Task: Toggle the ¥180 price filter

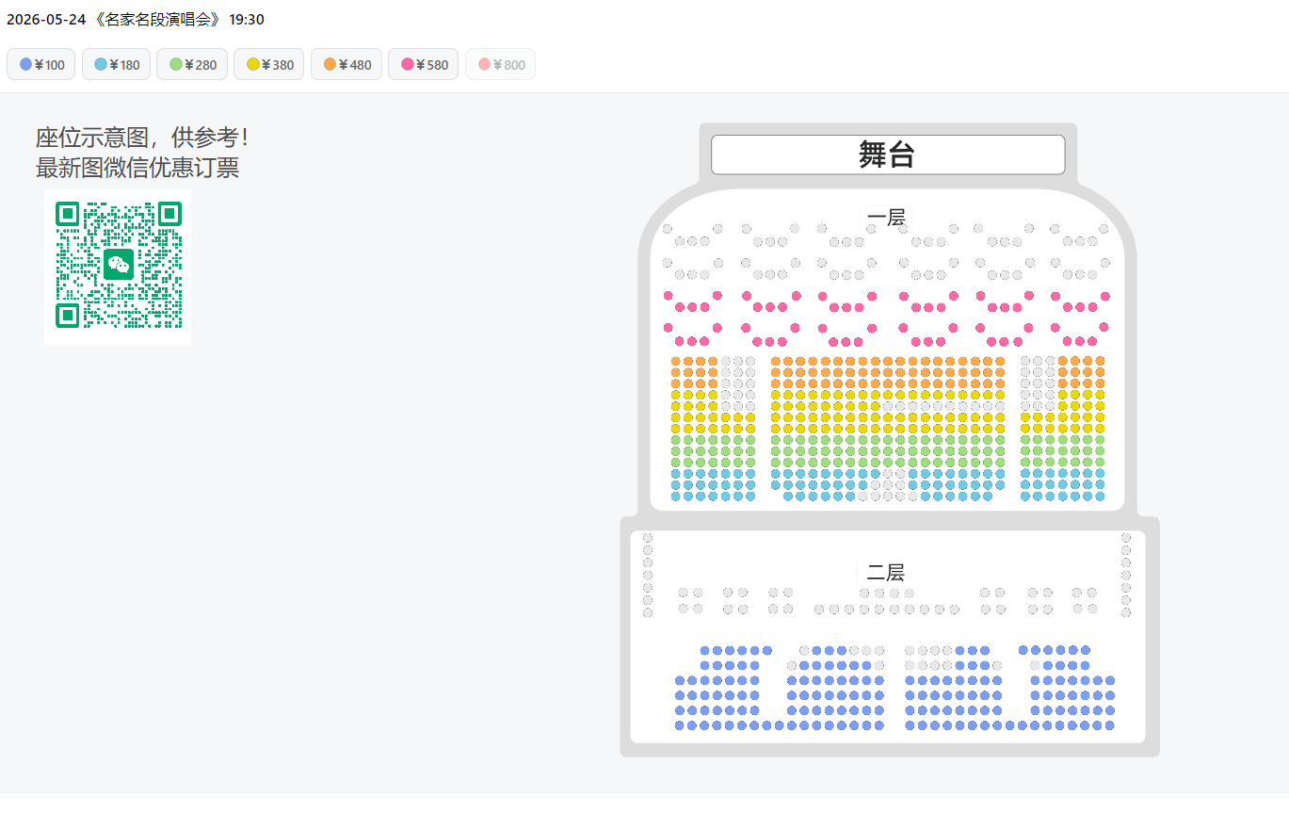Action: pos(117,65)
